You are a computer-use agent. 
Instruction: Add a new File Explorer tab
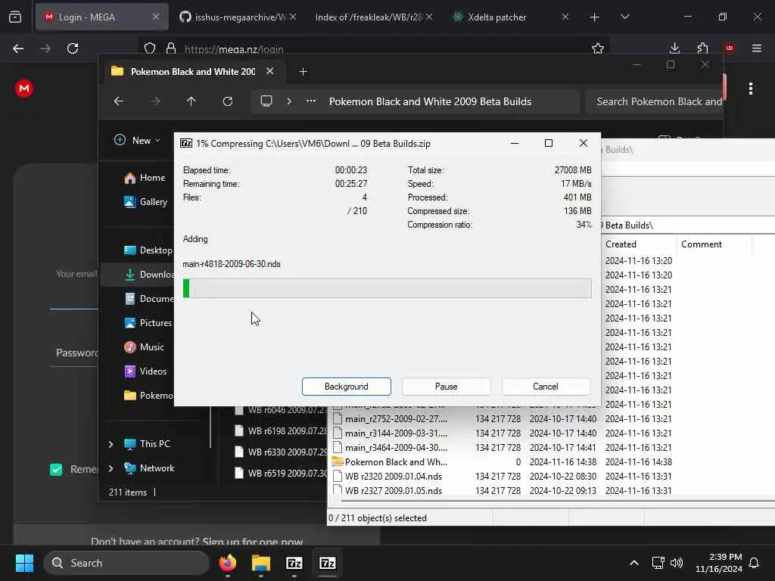(303, 72)
